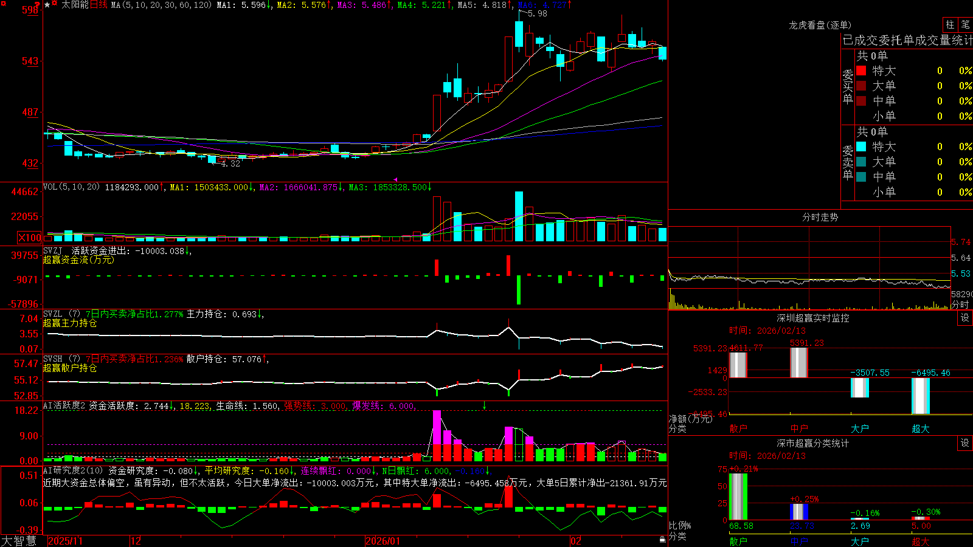Jump to 2025/11 on the timeline

click(x=65, y=541)
